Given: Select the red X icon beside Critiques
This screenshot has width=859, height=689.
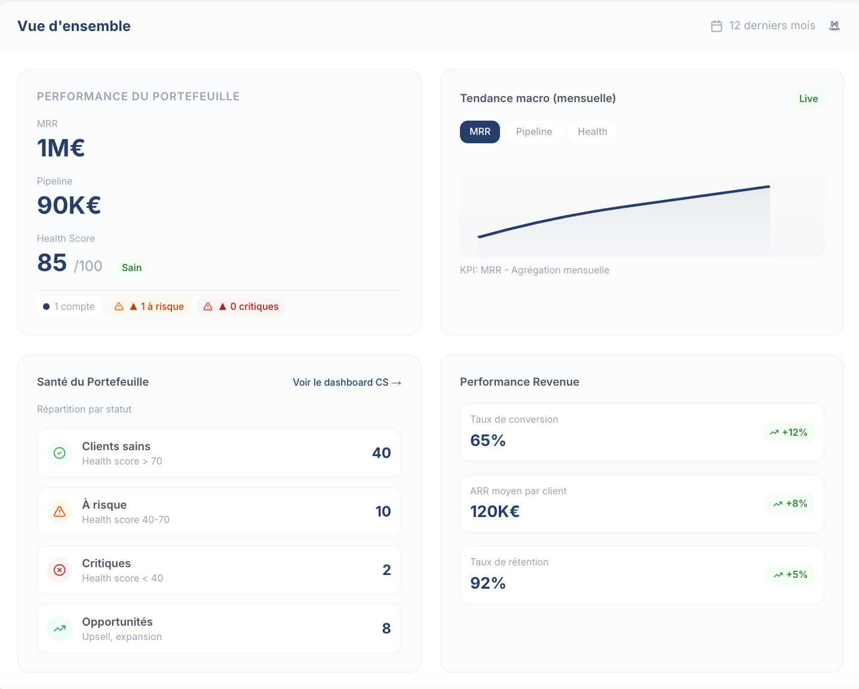Looking at the screenshot, I should pos(59,570).
